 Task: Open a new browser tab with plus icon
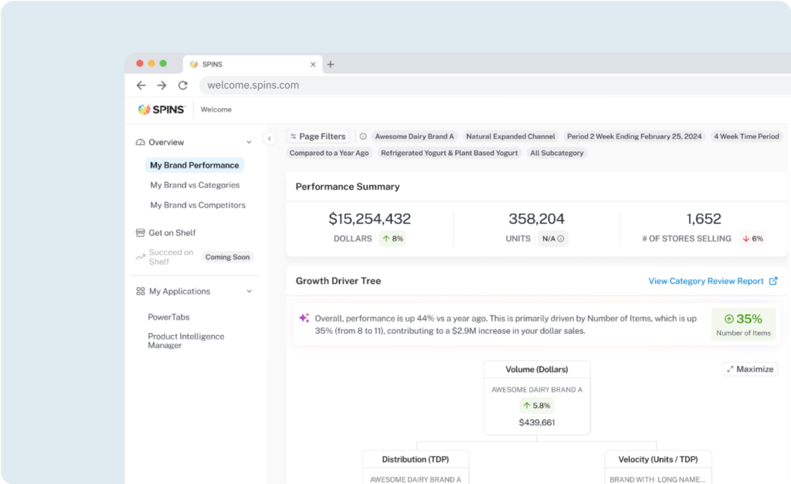pyautogui.click(x=331, y=65)
